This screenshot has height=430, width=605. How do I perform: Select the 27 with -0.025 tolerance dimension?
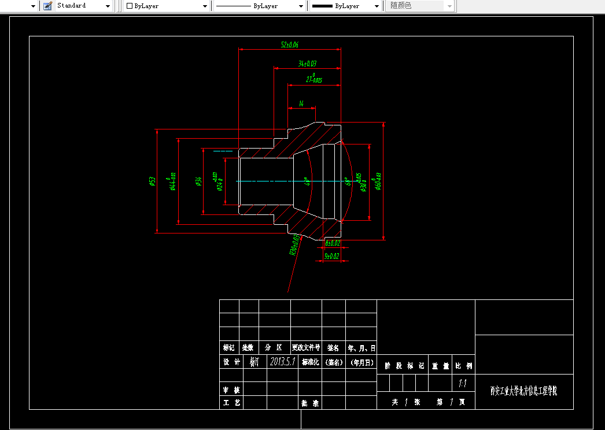pos(314,78)
